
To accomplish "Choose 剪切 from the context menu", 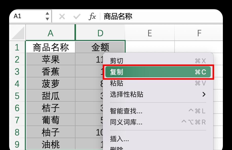I will [158, 61].
